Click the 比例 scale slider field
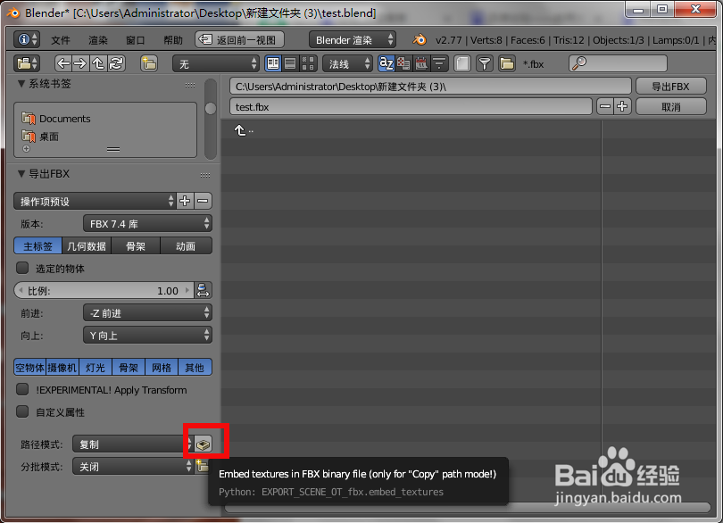The image size is (723, 523). [104, 291]
